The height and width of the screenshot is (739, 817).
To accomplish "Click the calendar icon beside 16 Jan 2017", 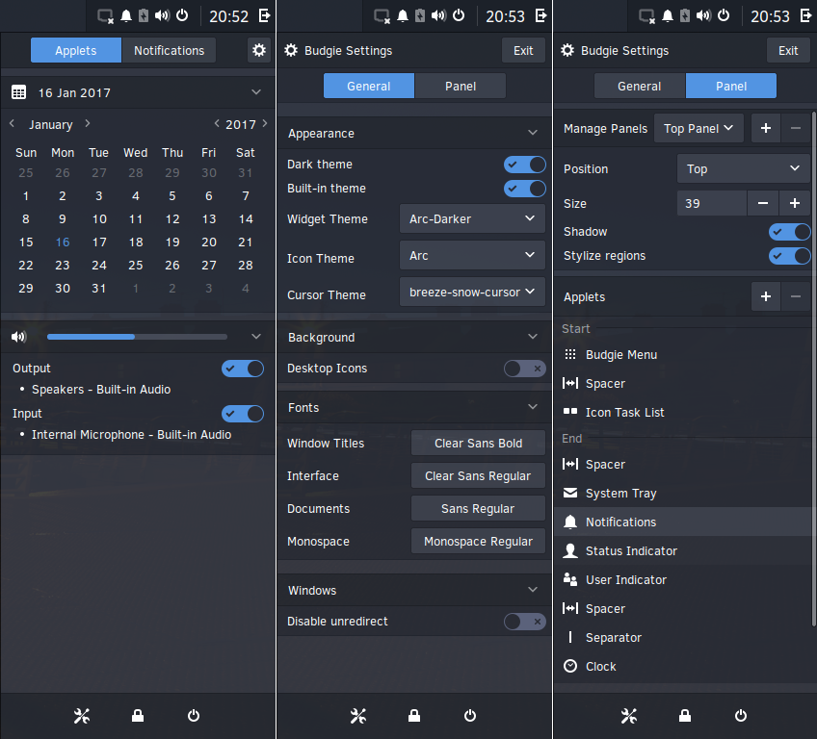I will coord(18,92).
